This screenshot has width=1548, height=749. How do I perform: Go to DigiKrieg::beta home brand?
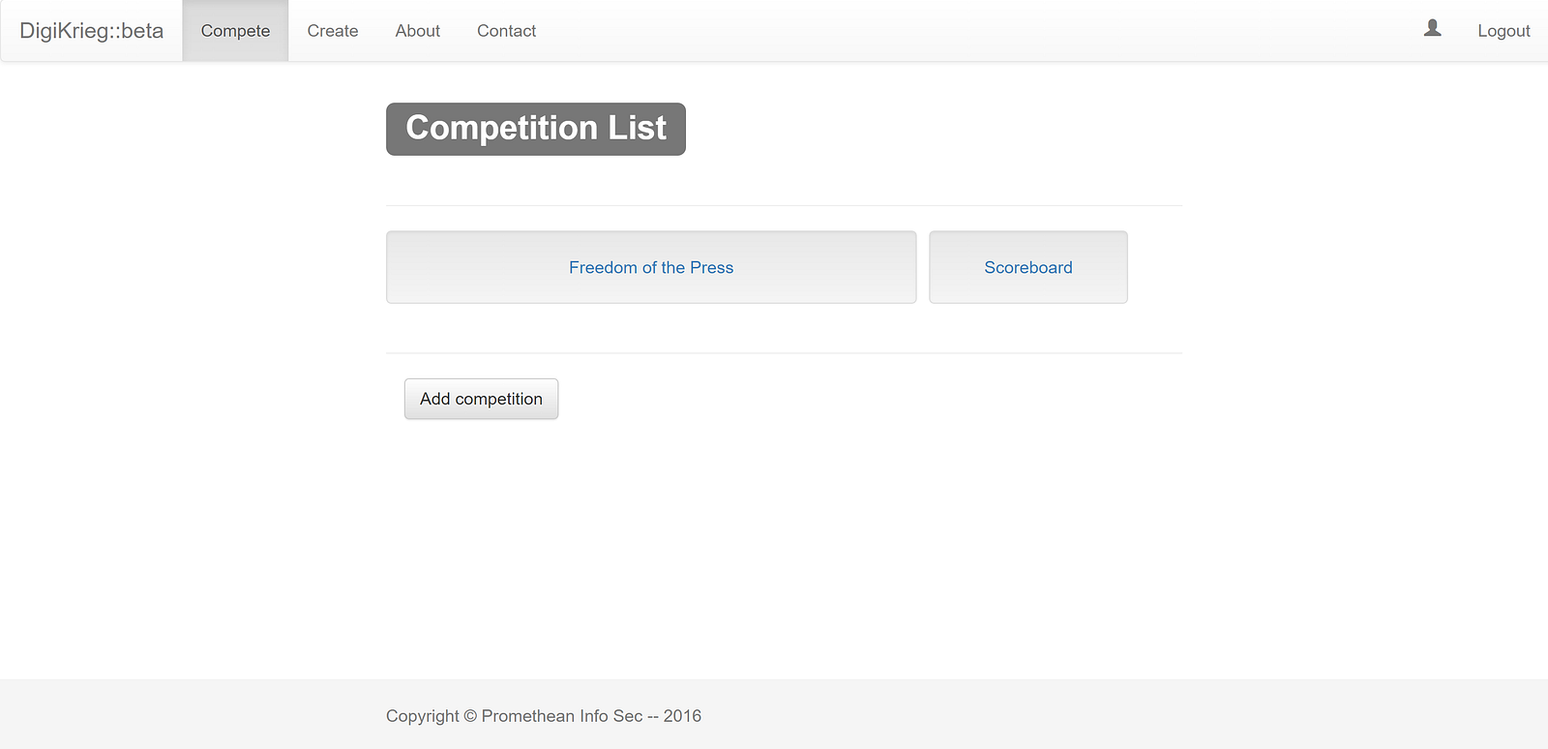tap(91, 31)
